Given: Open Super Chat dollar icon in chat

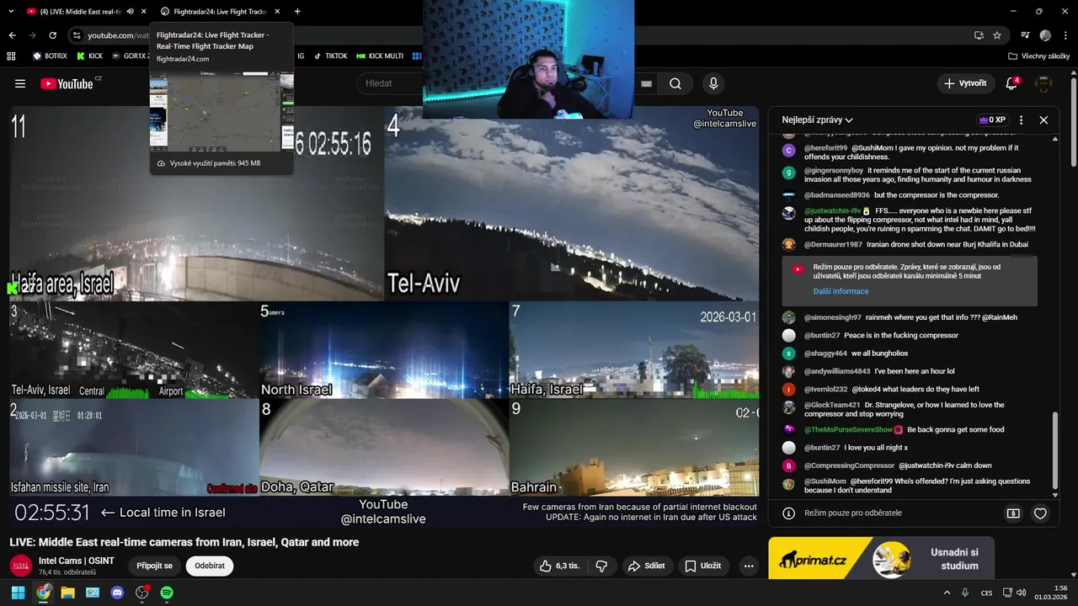Looking at the screenshot, I should point(1013,513).
